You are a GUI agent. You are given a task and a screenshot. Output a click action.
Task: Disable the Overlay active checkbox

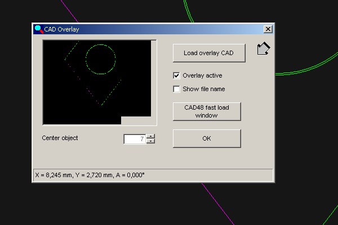[177, 75]
